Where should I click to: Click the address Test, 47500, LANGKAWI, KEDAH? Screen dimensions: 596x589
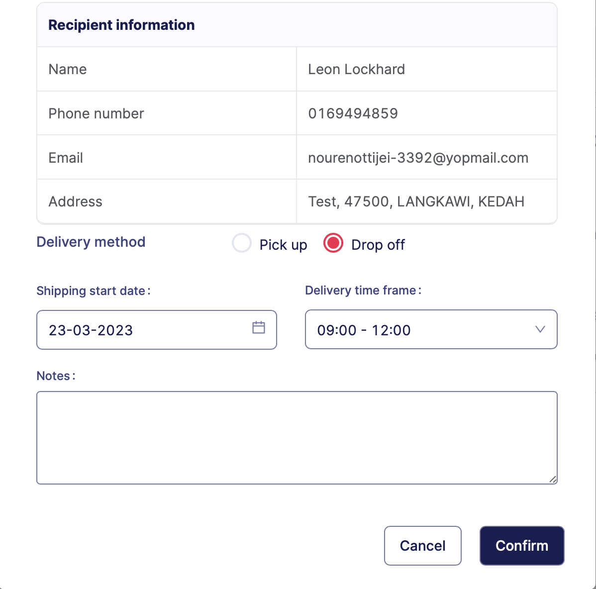click(416, 201)
